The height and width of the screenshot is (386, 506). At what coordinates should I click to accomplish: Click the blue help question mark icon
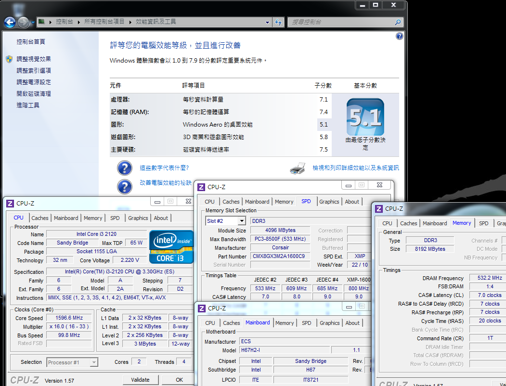399,36
